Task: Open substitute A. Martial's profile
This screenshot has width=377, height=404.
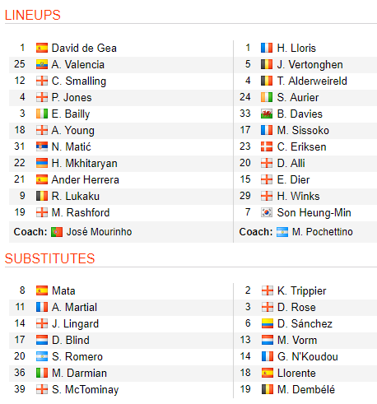Action: point(74,307)
